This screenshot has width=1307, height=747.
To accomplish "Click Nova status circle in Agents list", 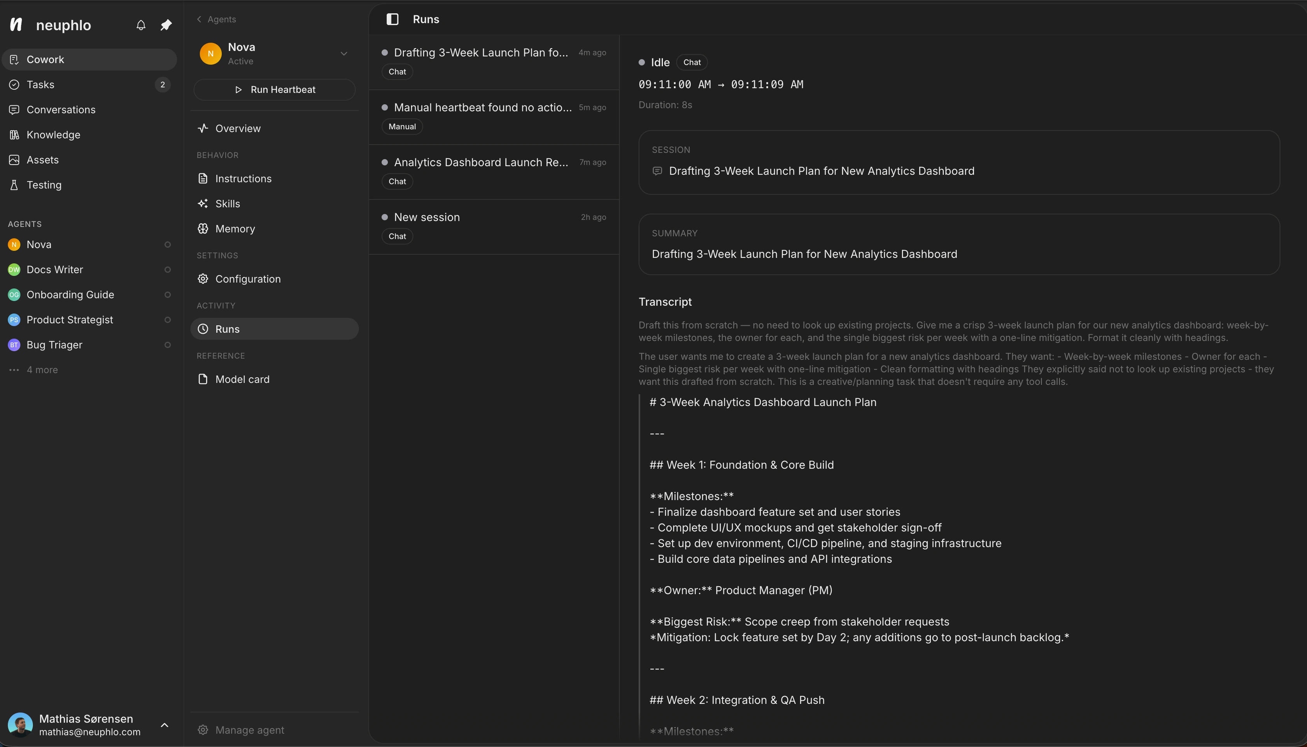I will point(167,245).
